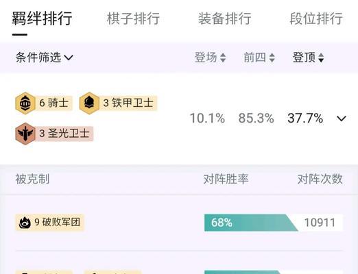Click the 6 骑士 helmet trait icon

pyautogui.click(x=25, y=103)
